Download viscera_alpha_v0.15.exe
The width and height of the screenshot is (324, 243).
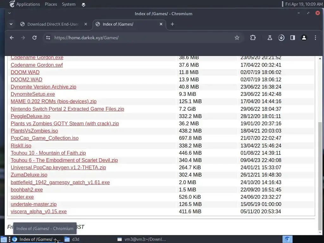click(39, 211)
